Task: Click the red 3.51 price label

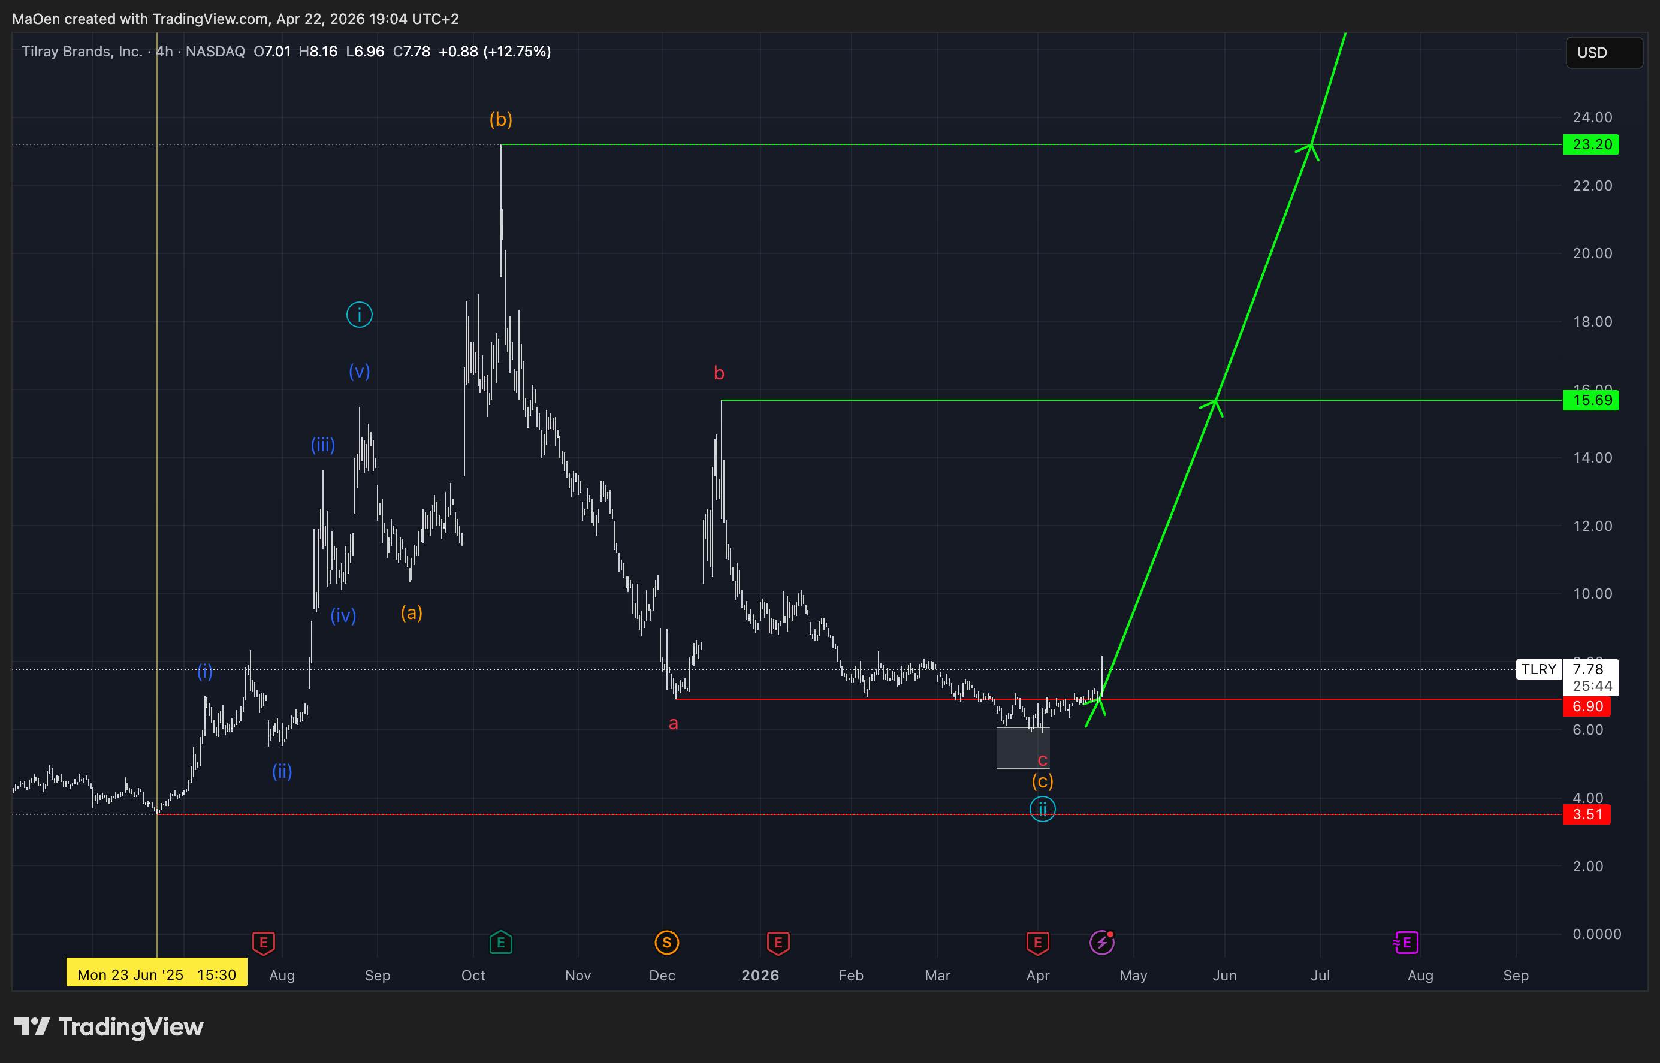Action: tap(1587, 814)
